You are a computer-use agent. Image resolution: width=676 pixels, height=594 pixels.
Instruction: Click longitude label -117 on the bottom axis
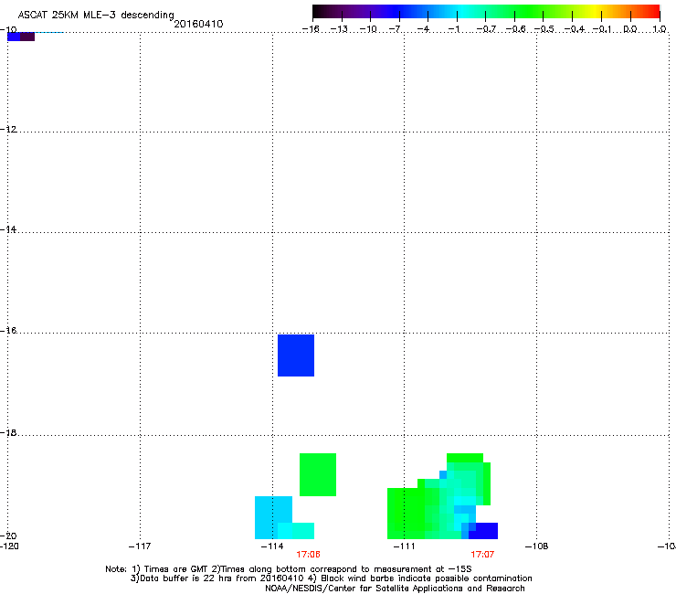[x=140, y=546]
